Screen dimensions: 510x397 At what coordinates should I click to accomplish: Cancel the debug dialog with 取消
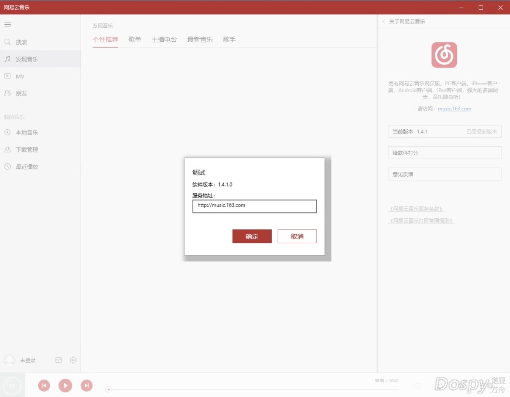point(297,236)
